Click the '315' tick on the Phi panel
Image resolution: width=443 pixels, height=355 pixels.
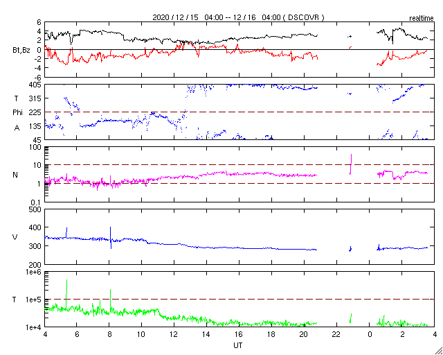(x=35, y=98)
